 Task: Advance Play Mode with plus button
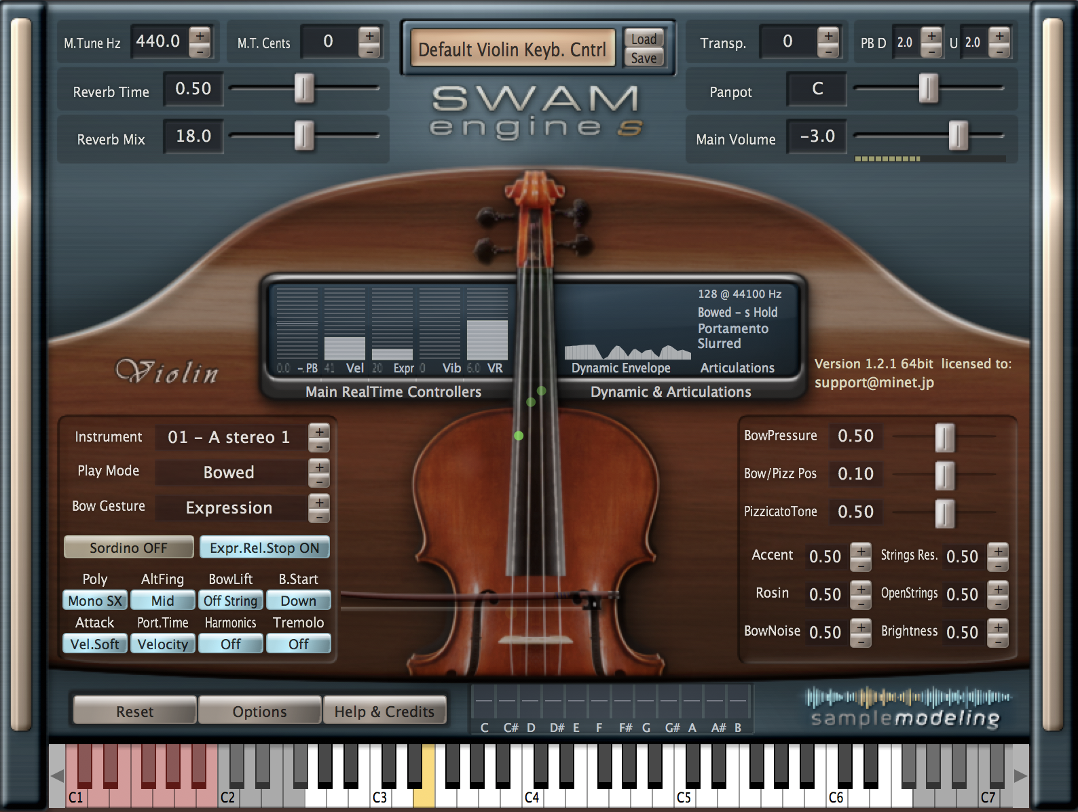[319, 465]
